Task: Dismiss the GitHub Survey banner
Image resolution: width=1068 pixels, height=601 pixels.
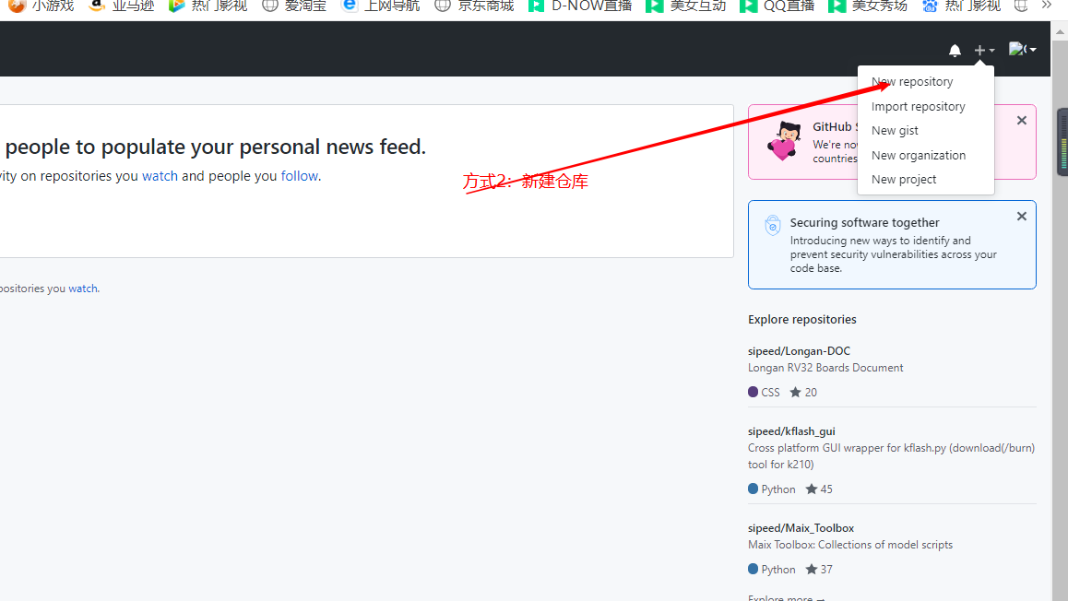Action: [x=1022, y=120]
